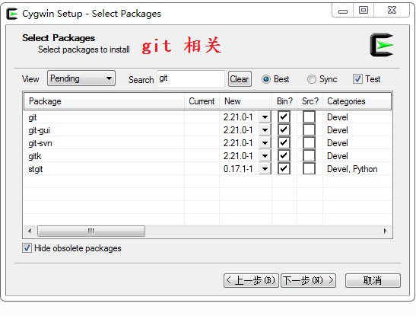The image size is (416, 316).
Task: Click the Src? column header
Action: (x=310, y=101)
